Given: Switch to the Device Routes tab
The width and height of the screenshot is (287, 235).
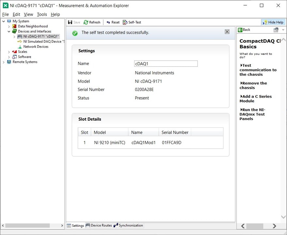Looking at the screenshot, I should pyautogui.click(x=99, y=226).
